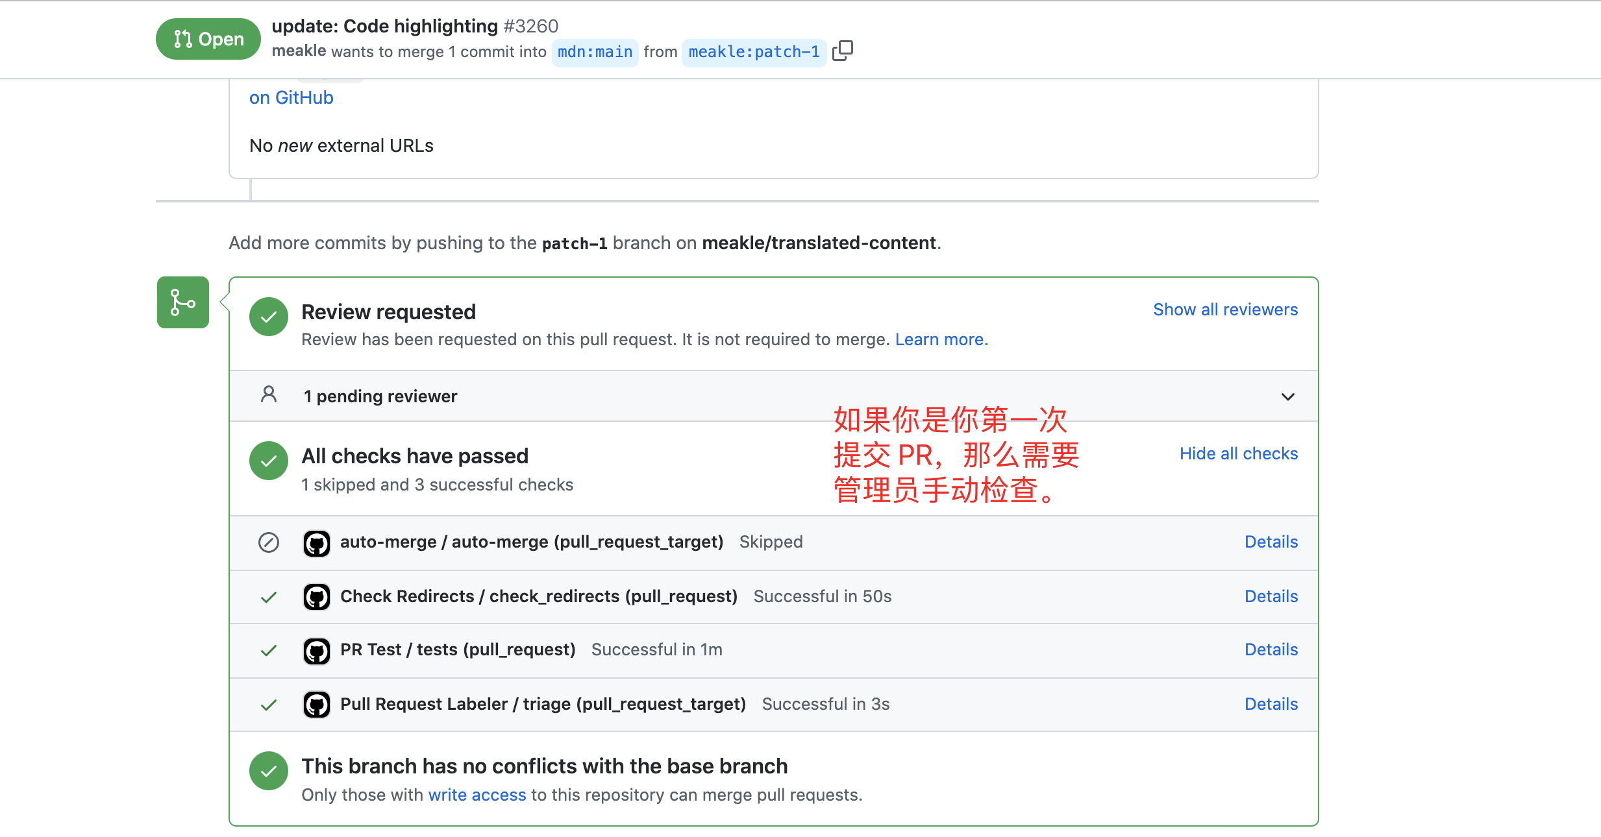
Task: Open the Learn more link about reviews
Action: (x=941, y=339)
